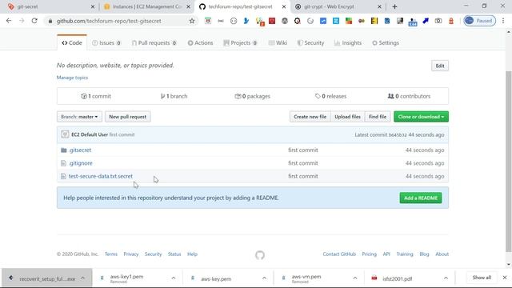Click New pull request button
This screenshot has height=288, width=512.
(128, 117)
